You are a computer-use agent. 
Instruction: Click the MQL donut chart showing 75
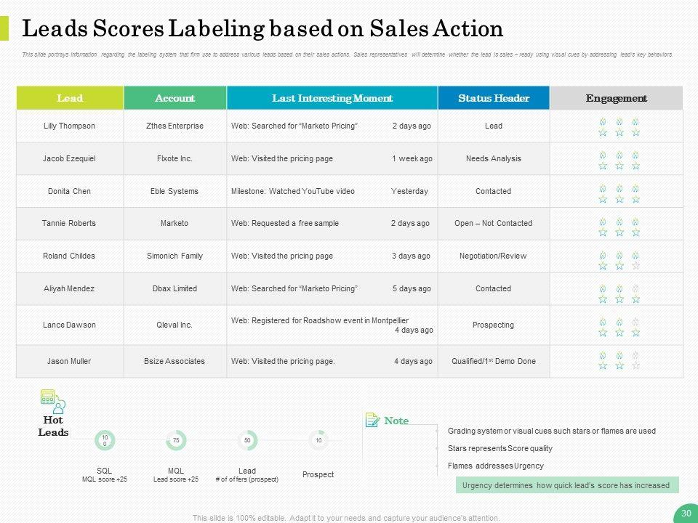click(x=176, y=440)
